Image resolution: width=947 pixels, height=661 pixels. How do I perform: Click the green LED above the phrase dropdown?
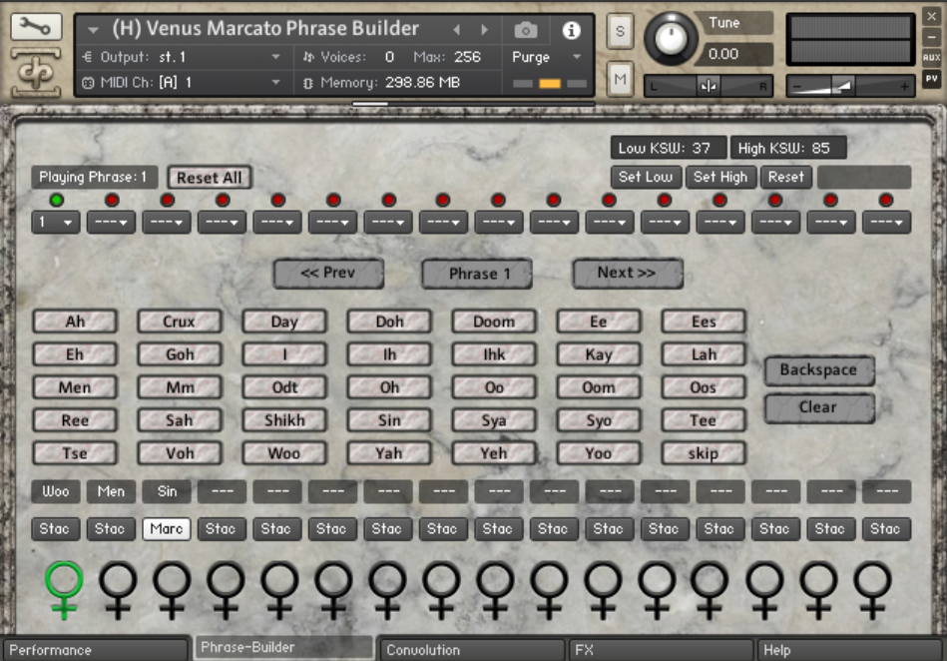56,200
